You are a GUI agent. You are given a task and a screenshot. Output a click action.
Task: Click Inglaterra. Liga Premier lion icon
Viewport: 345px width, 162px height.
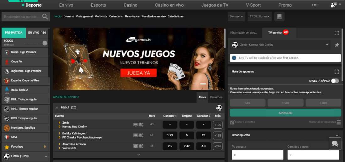point(7,71)
